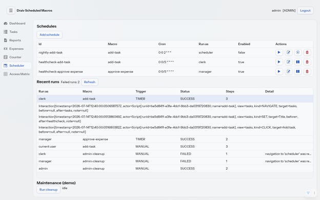Click the 'nightly-add-task' Id cell
320x200 pixels.
coord(51,52)
